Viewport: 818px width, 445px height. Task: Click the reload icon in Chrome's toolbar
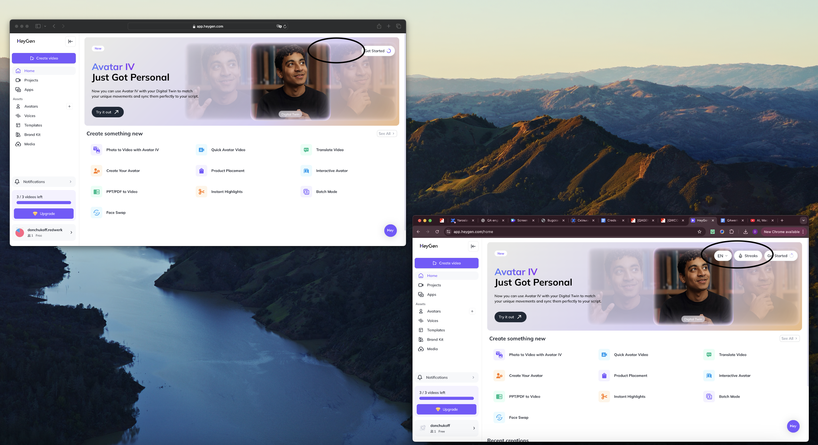pos(437,232)
